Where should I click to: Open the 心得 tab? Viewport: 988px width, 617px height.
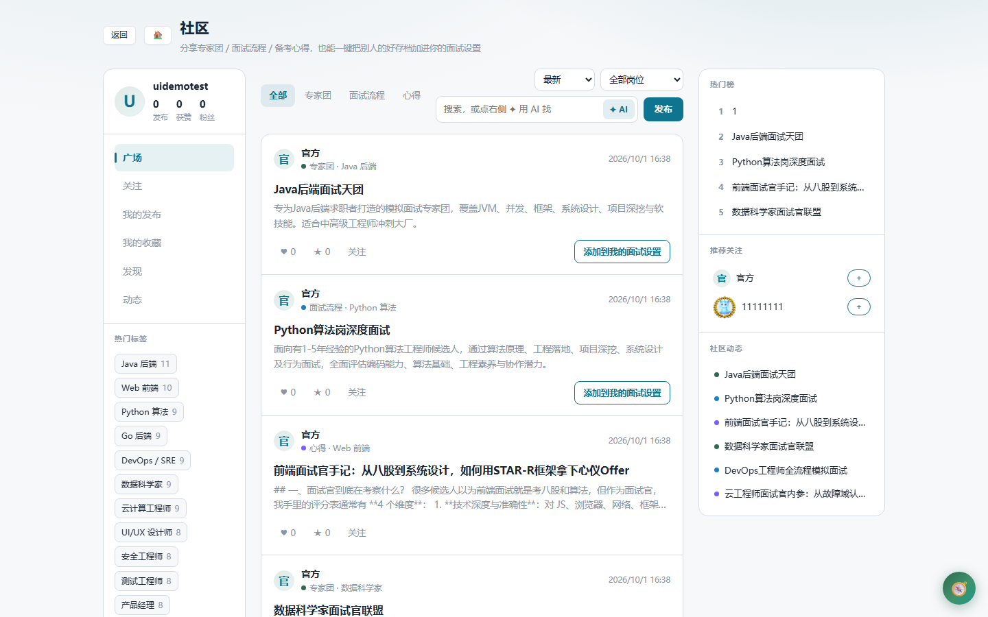[412, 95]
